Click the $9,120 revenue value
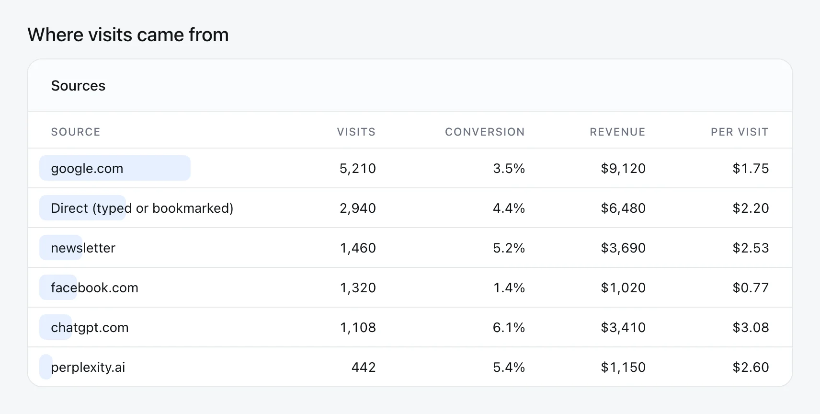The height and width of the screenshot is (414, 820). tap(623, 168)
